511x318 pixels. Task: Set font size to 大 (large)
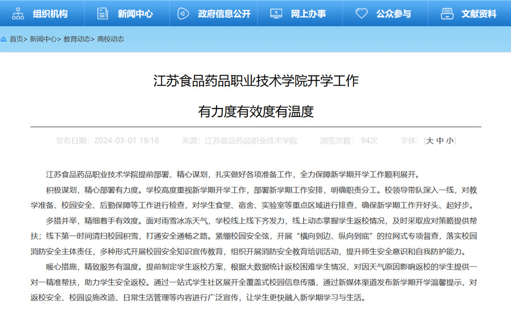(x=430, y=141)
